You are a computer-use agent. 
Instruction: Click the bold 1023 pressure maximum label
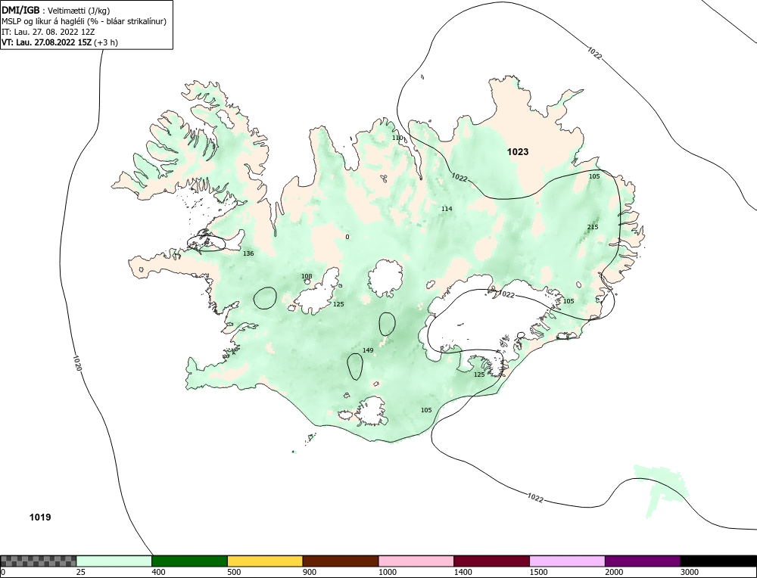pos(518,152)
